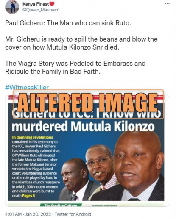Click the red heart emoji beside the name
Screen dimensions: 176x219
[52, 4]
